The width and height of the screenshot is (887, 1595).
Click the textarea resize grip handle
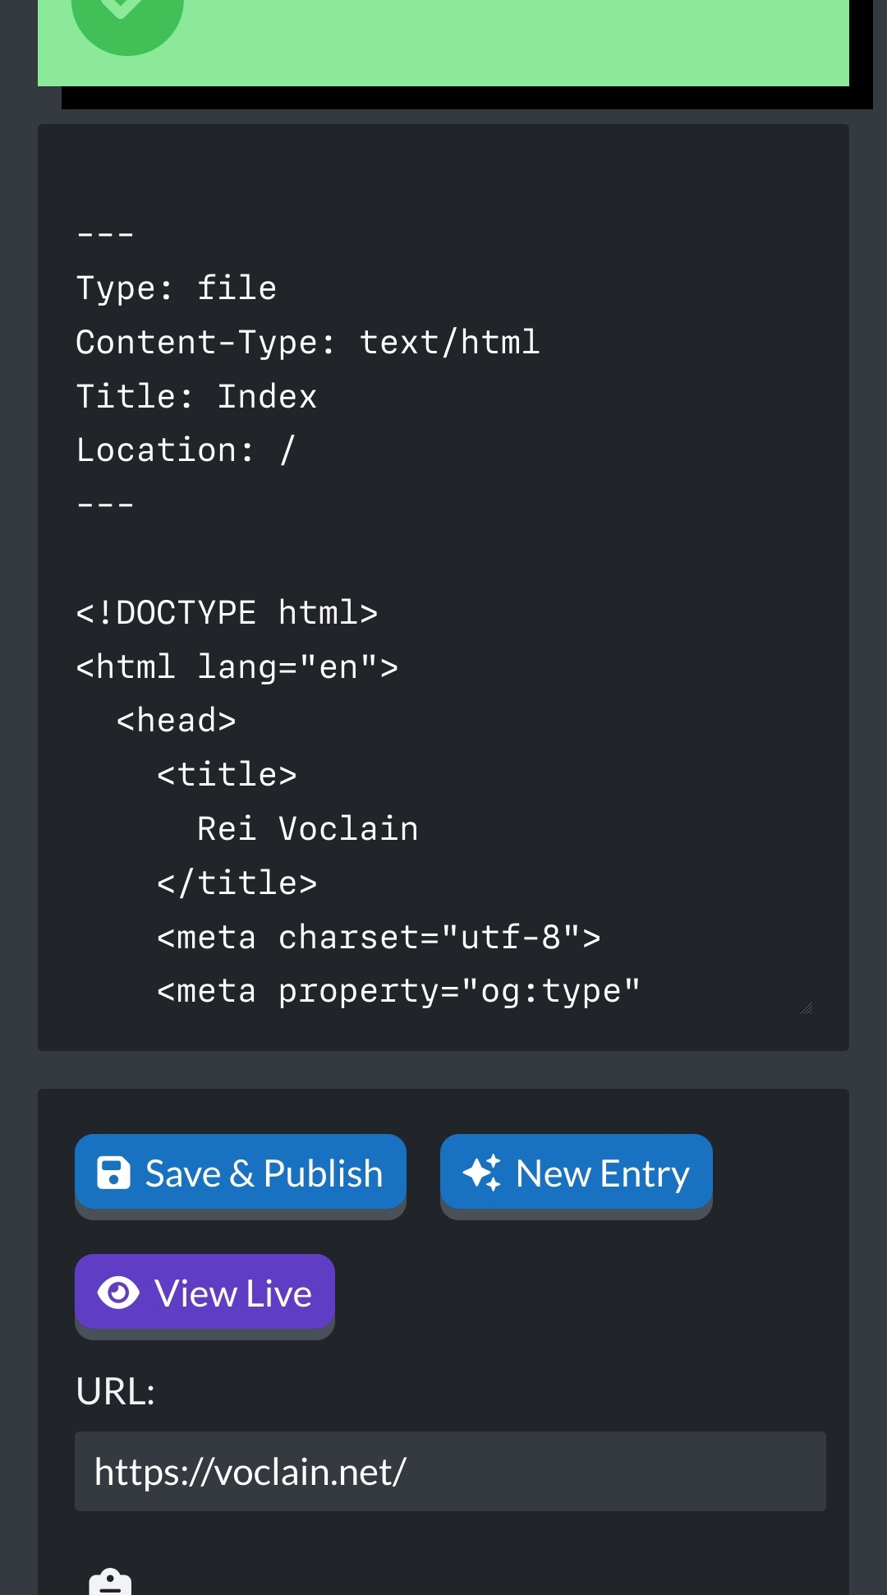point(807,1008)
